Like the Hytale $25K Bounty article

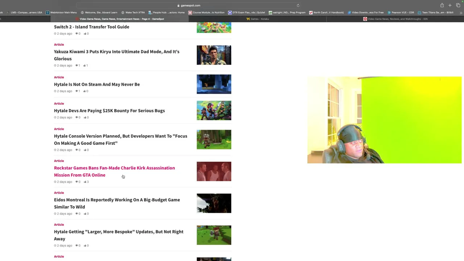click(86, 117)
